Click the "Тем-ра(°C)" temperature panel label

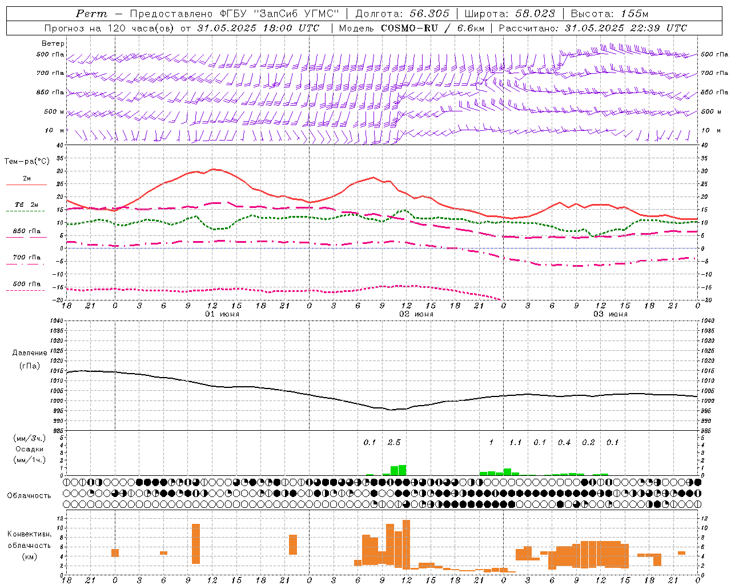pos(27,162)
